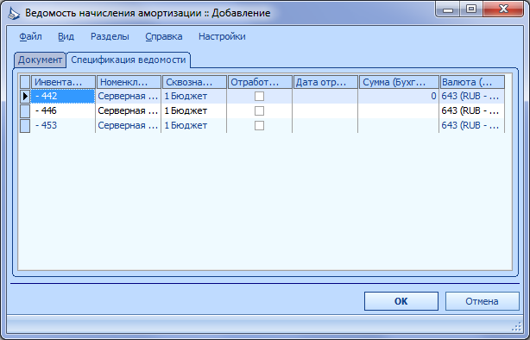
Task: Toggle the Отработ checkbox in the 453 row
Action: tap(259, 125)
